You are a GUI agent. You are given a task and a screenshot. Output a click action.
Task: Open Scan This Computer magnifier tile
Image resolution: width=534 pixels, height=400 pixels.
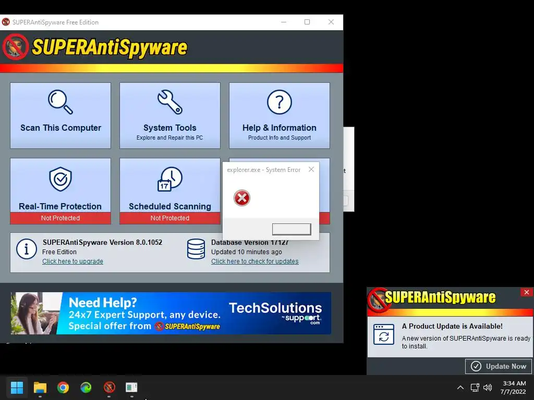60,116
